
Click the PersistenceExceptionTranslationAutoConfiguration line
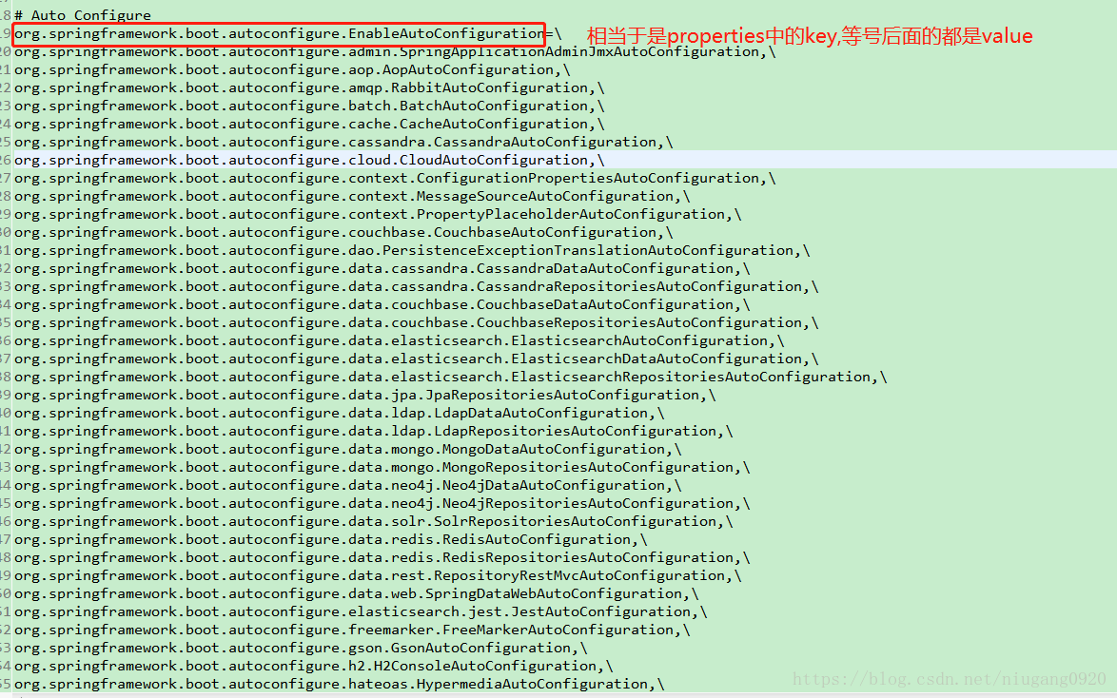tap(412, 250)
